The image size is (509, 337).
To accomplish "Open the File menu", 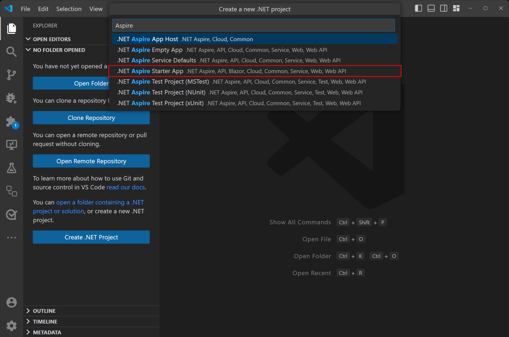I will click(26, 9).
